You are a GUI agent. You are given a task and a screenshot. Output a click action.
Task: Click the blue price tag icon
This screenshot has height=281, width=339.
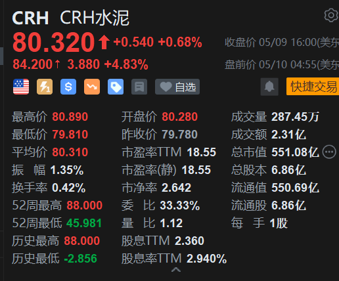(116, 87)
